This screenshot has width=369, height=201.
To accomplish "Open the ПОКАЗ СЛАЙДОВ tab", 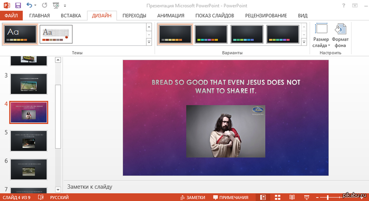I will (x=215, y=15).
